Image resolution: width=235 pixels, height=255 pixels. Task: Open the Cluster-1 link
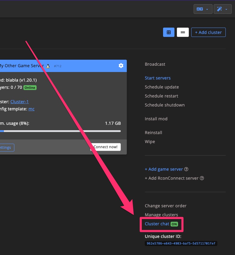[x=19, y=102]
